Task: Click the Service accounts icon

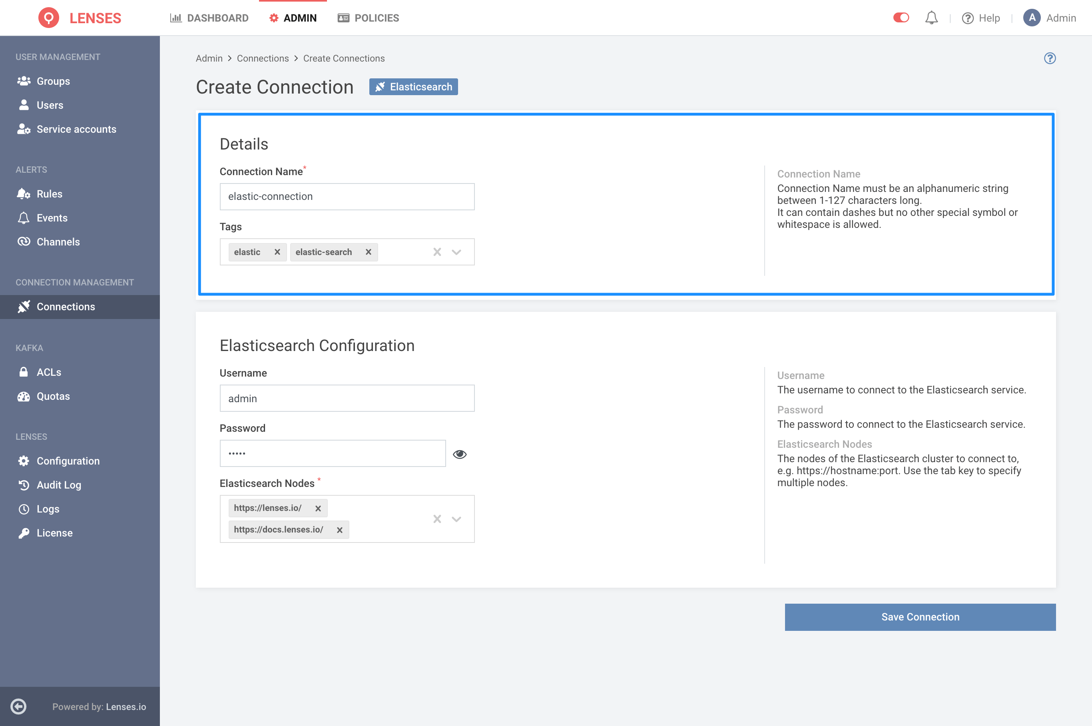Action: click(x=24, y=129)
